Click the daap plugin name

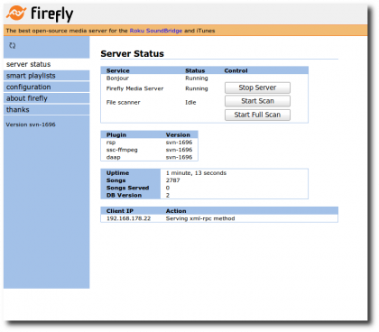pos(113,157)
